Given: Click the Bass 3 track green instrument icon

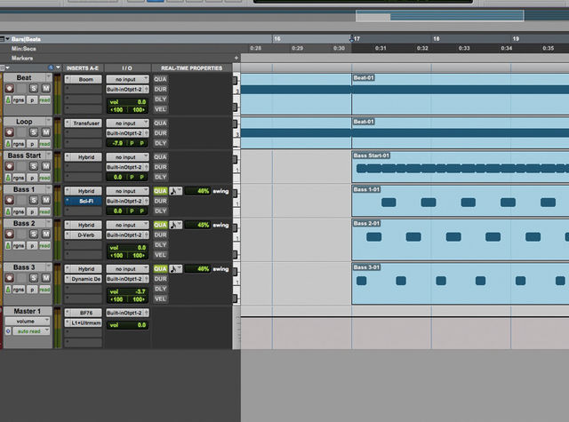Looking at the screenshot, I should coord(8,290).
